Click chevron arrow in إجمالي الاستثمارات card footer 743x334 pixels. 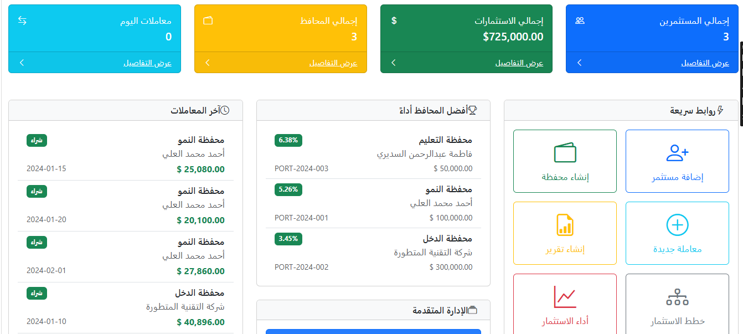(x=394, y=63)
